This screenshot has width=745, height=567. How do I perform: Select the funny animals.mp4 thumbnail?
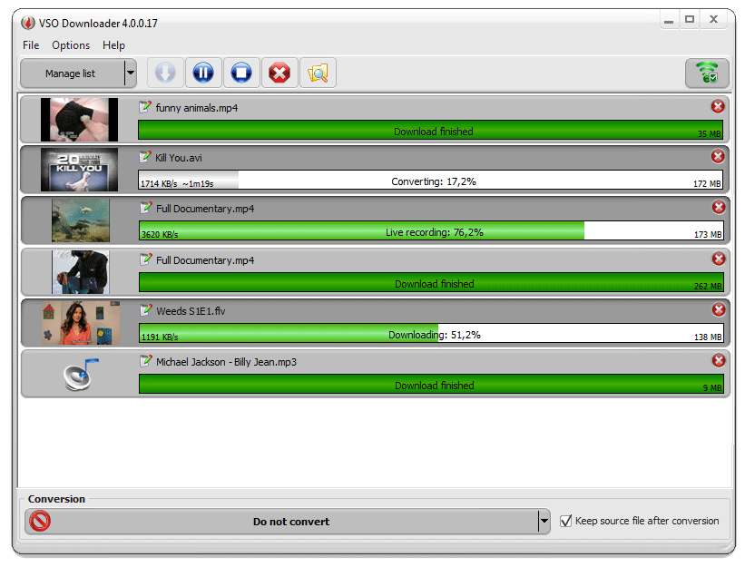(79, 120)
